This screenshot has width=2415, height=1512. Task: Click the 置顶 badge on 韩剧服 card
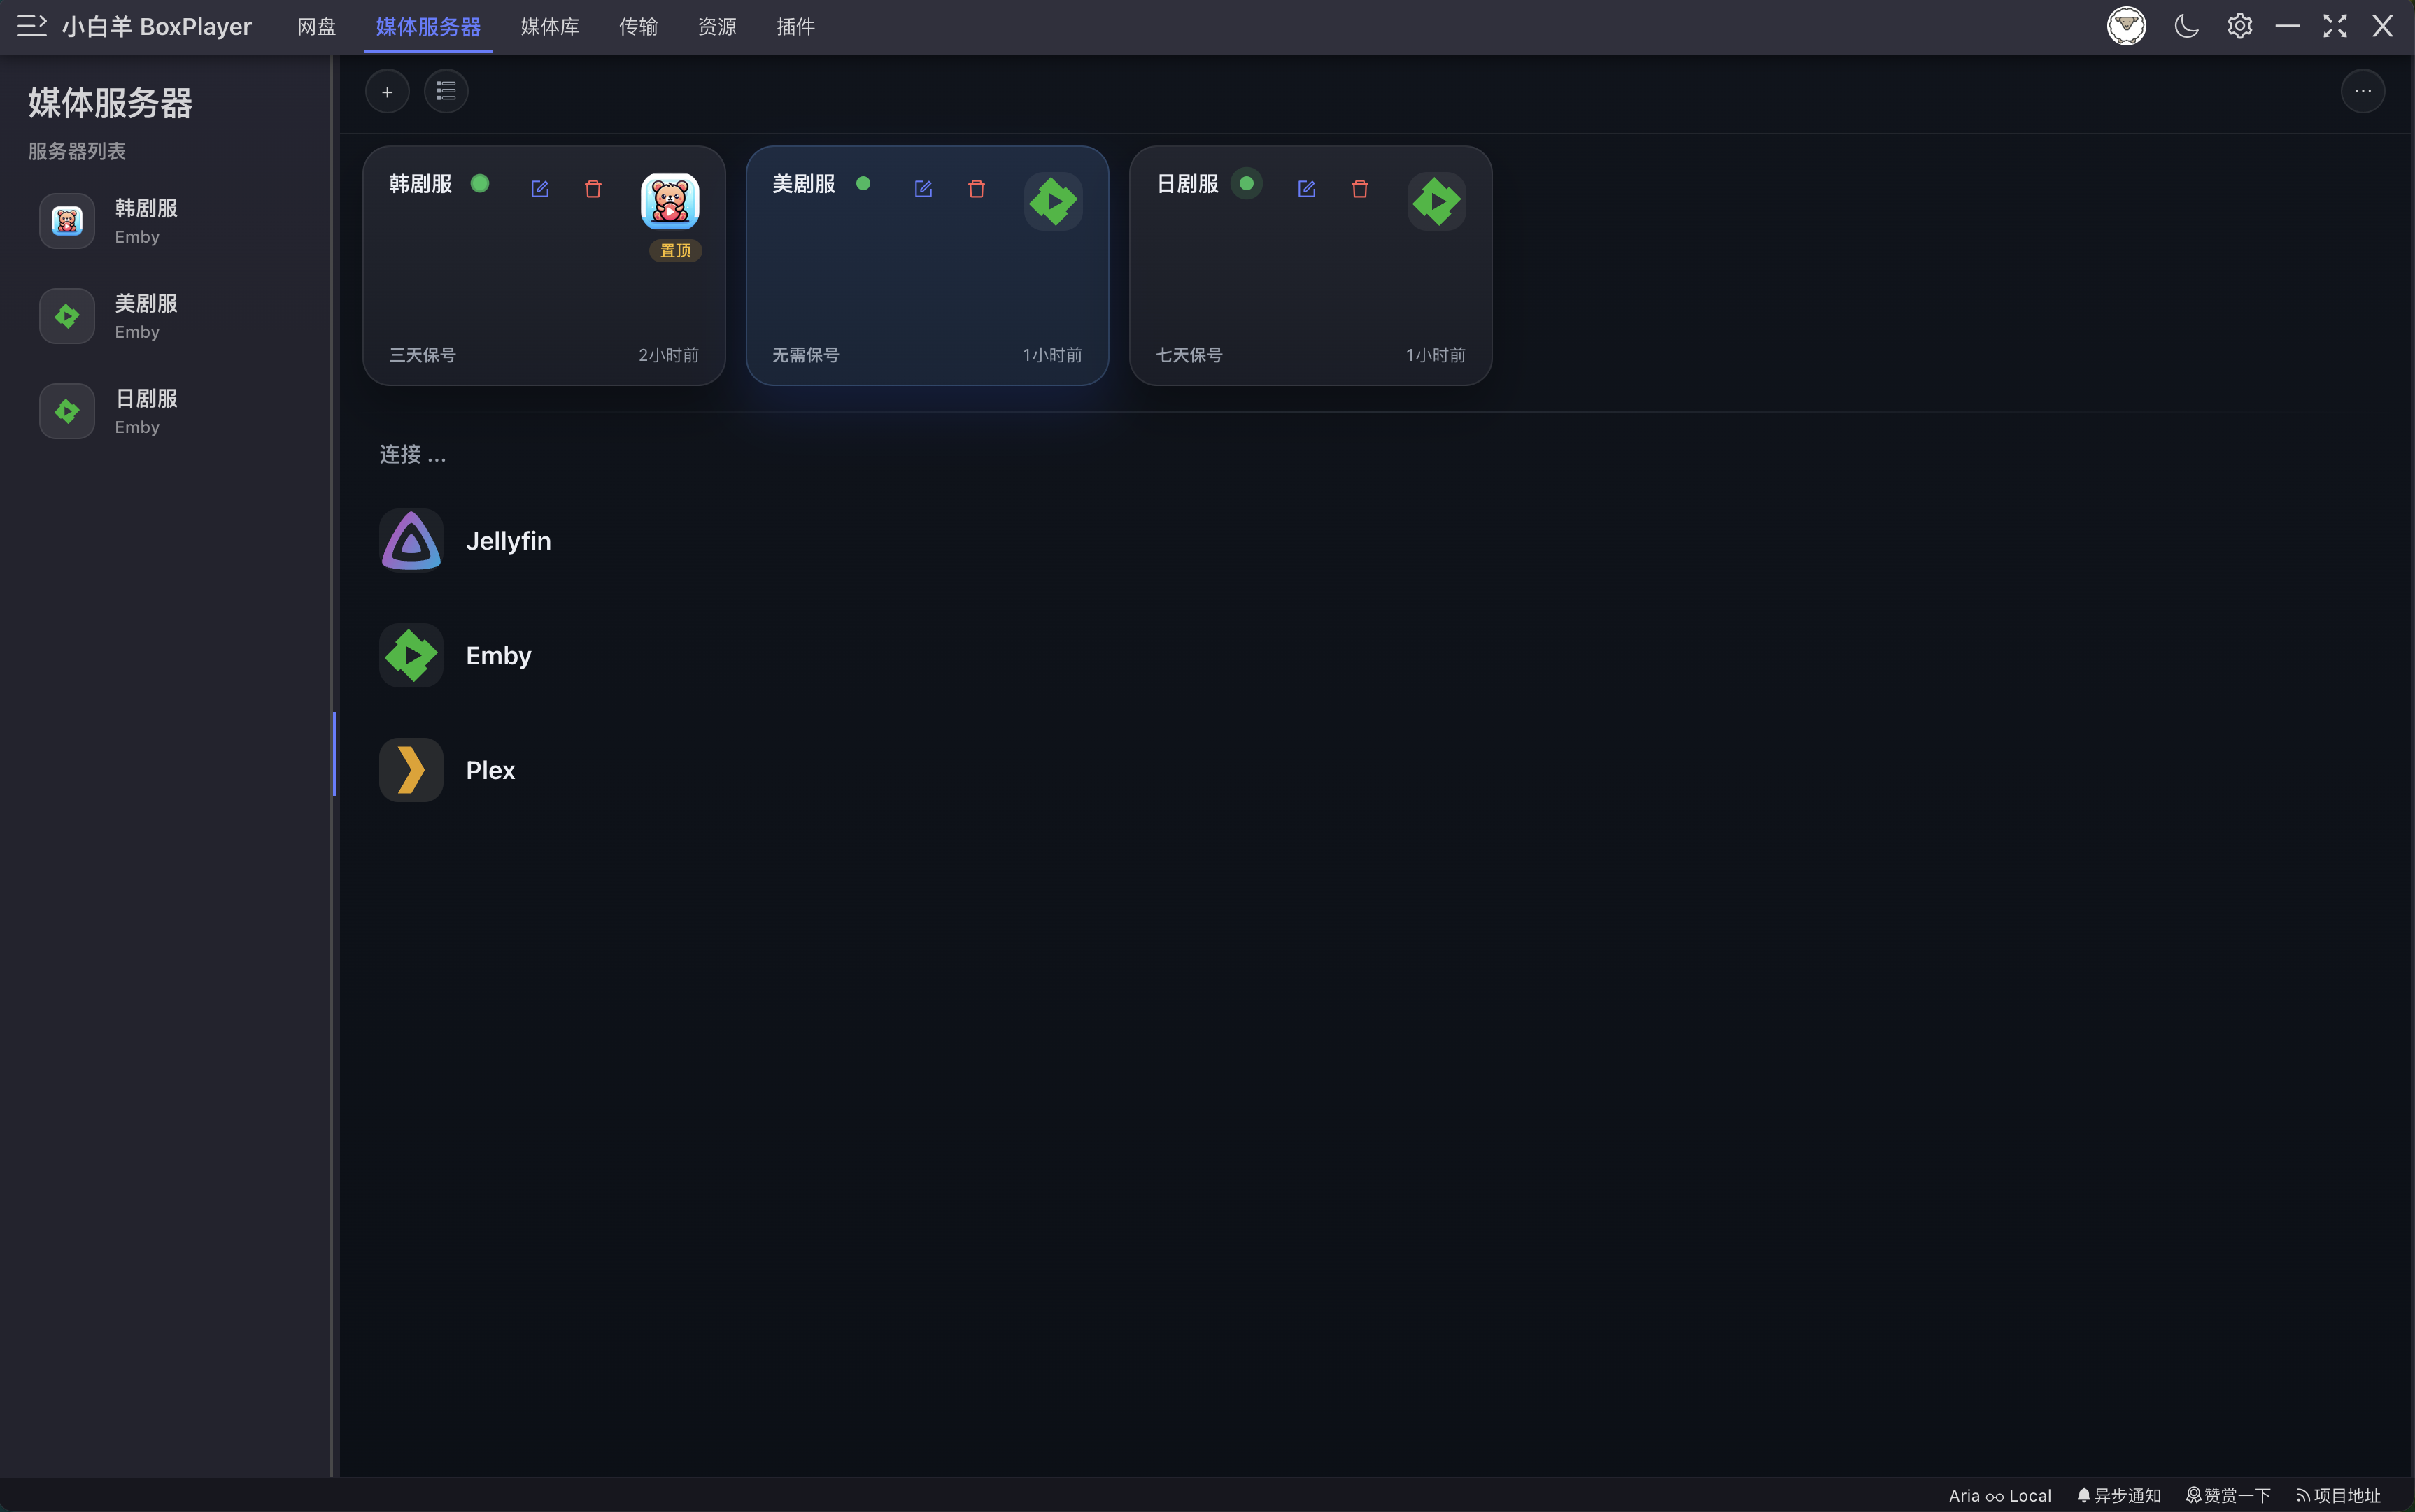(x=675, y=250)
